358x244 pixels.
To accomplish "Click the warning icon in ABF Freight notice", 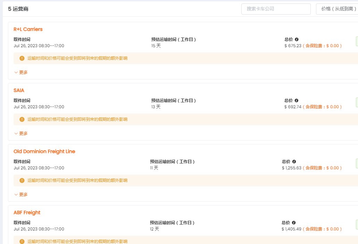I will (x=22, y=241).
